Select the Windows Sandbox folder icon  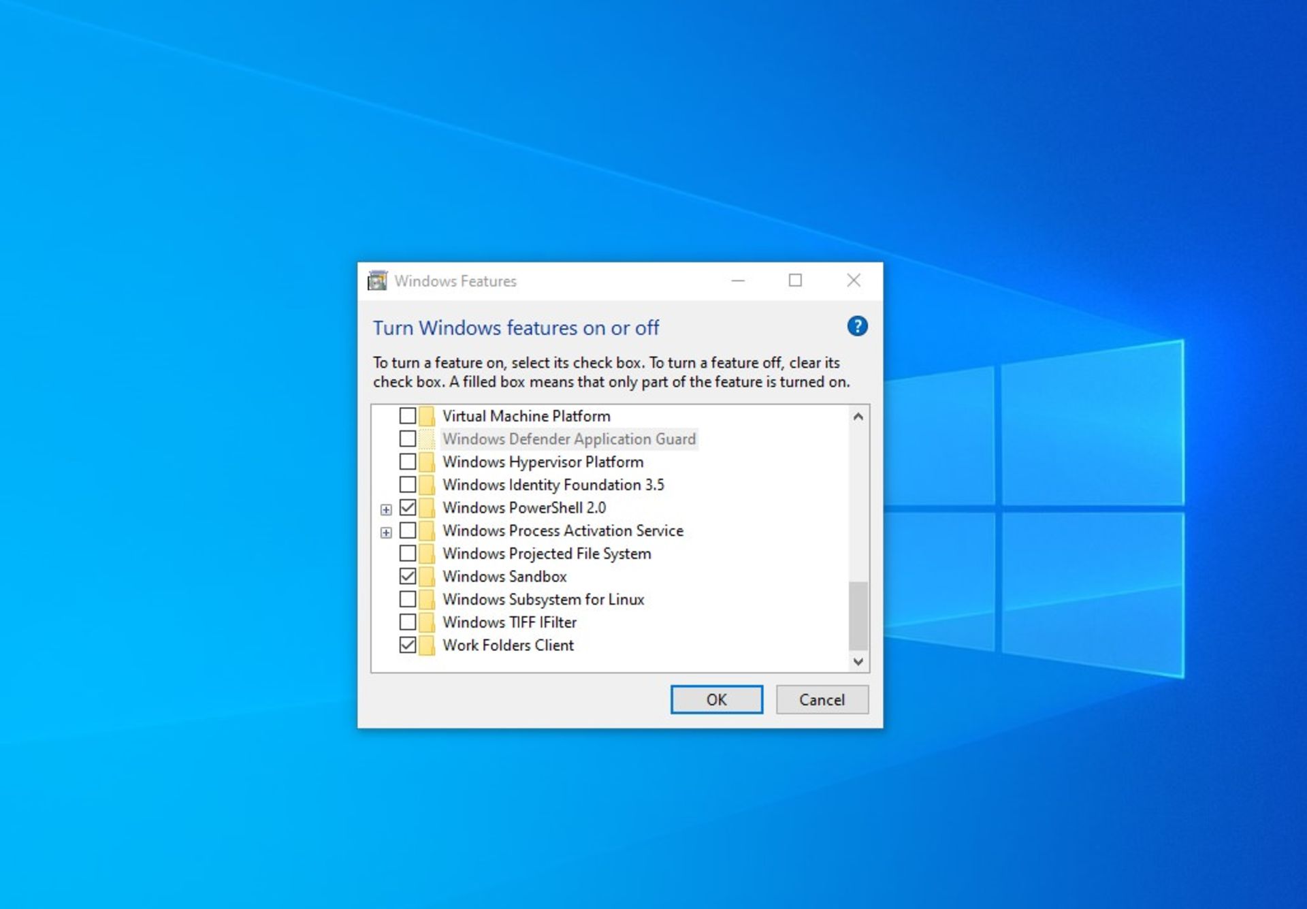[427, 576]
